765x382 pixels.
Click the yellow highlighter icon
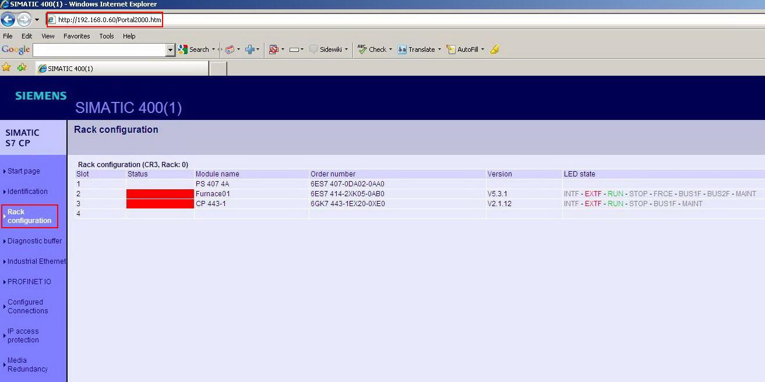point(495,49)
